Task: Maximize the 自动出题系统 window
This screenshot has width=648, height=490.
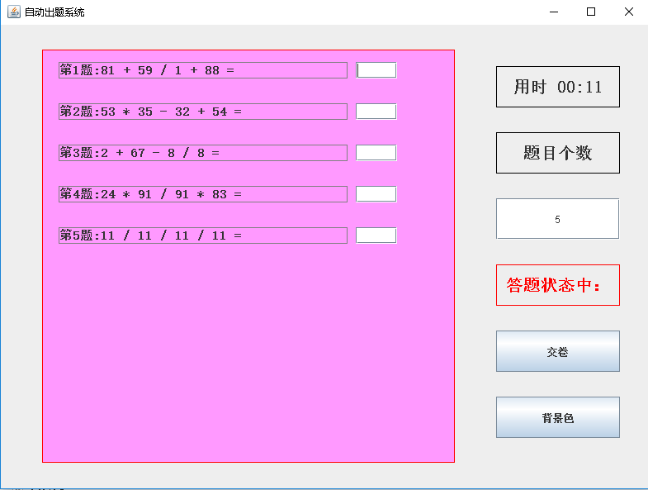Action: pyautogui.click(x=591, y=12)
